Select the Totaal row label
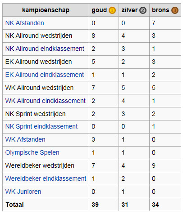Viewport: 183px width, 214px height. point(14,205)
